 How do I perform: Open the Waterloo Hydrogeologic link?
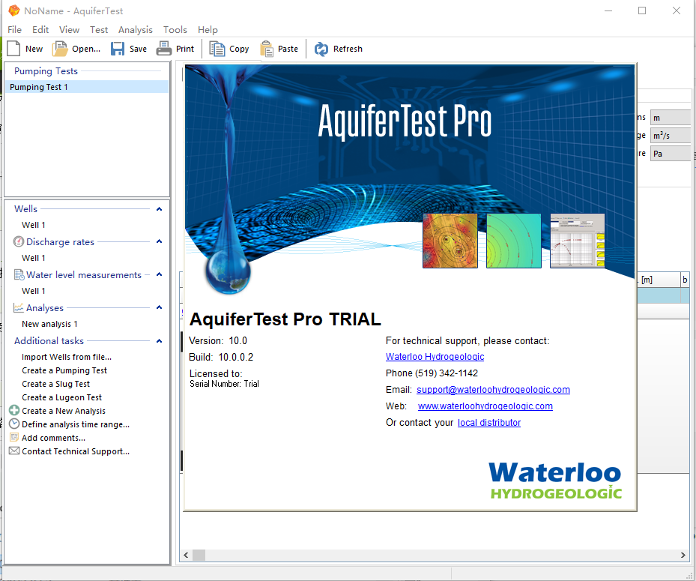click(x=435, y=357)
